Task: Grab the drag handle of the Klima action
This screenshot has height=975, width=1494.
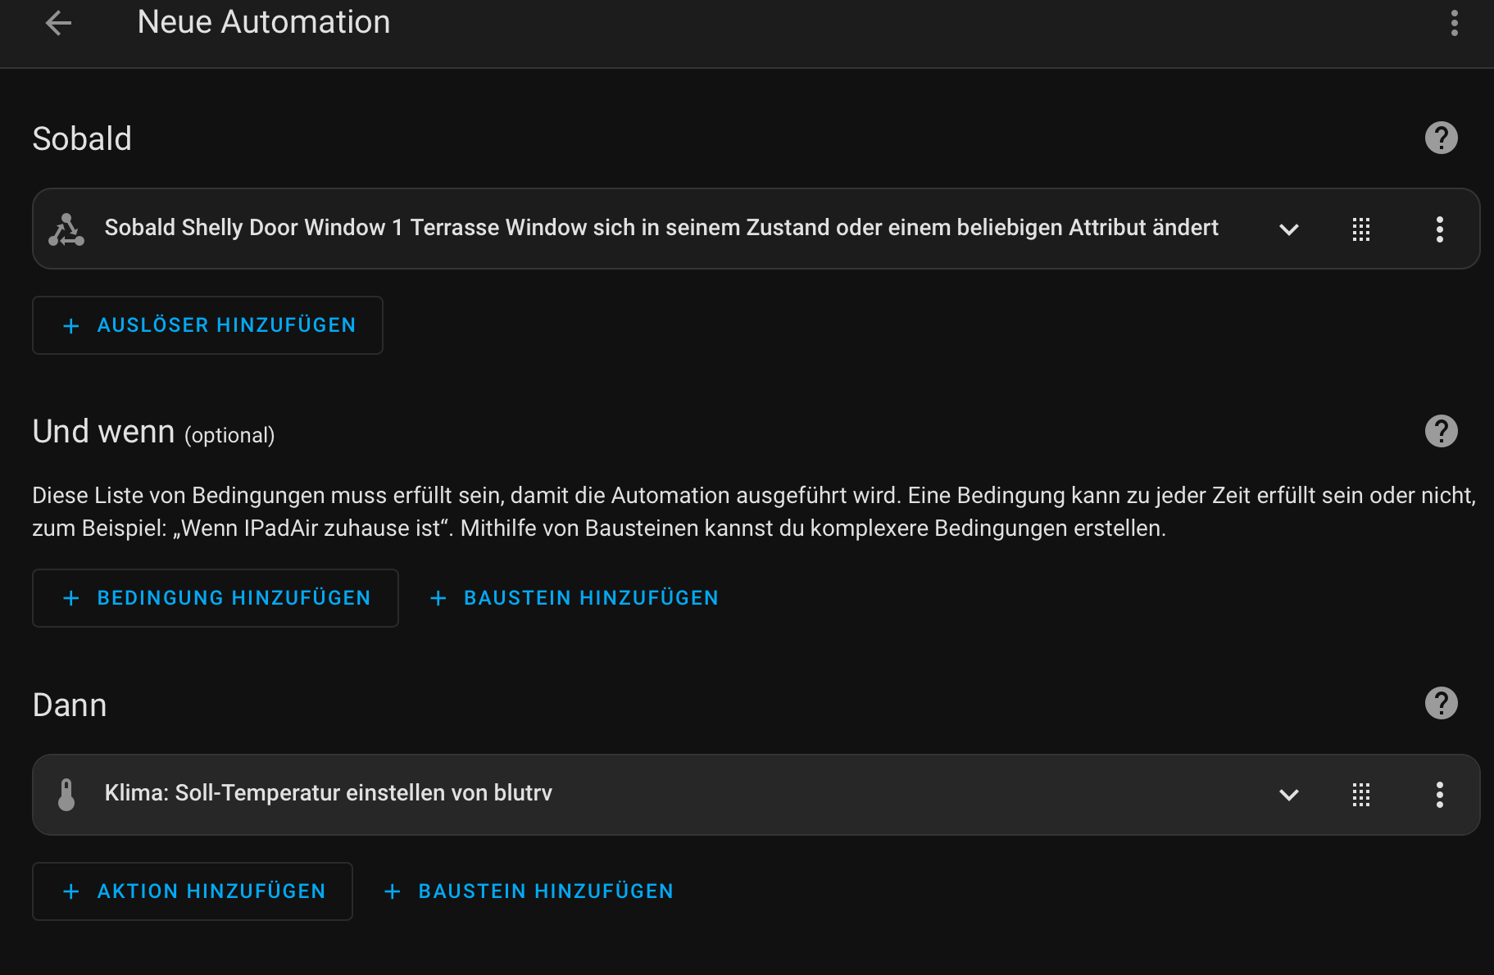Action: point(1360,795)
